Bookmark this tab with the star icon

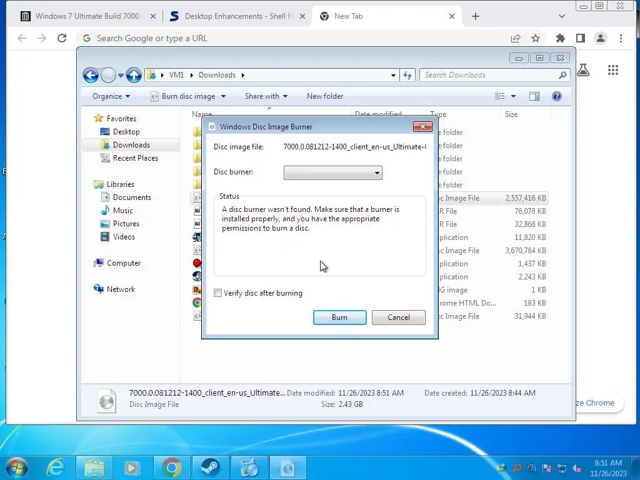coord(536,38)
